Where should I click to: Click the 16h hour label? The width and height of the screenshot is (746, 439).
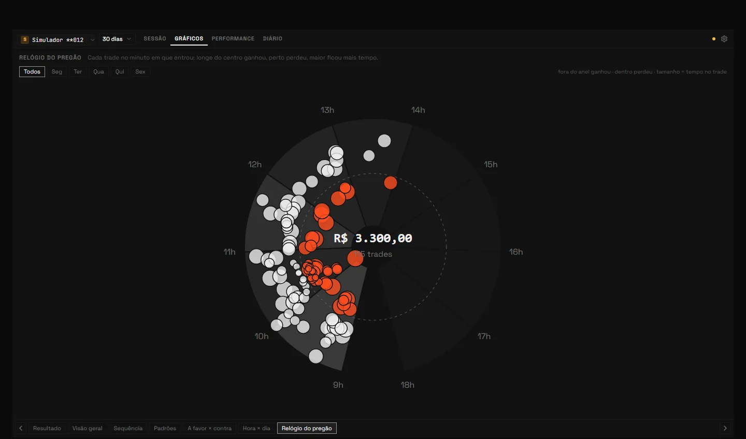pos(516,252)
